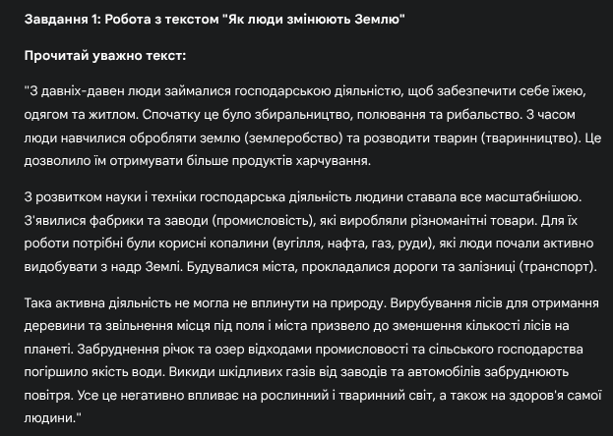Click the phrase "продуктів харчування" in first paragraph

point(301,161)
